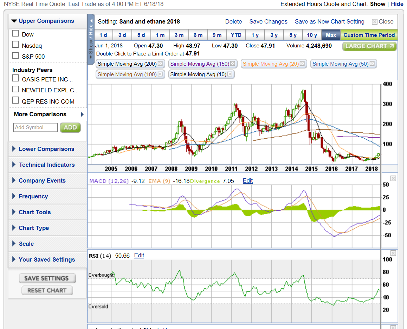The image size is (407, 329).
Task: Remove the Simple Moving Avg (20) indicator
Action: [302, 64]
